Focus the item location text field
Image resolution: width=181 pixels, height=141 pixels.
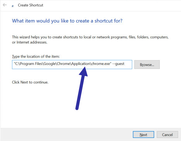(72, 65)
